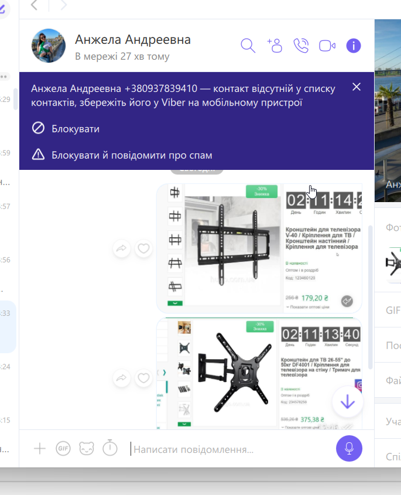Select the highlighted chat with time :33
Screen dimensions: 401x495
[8, 327]
